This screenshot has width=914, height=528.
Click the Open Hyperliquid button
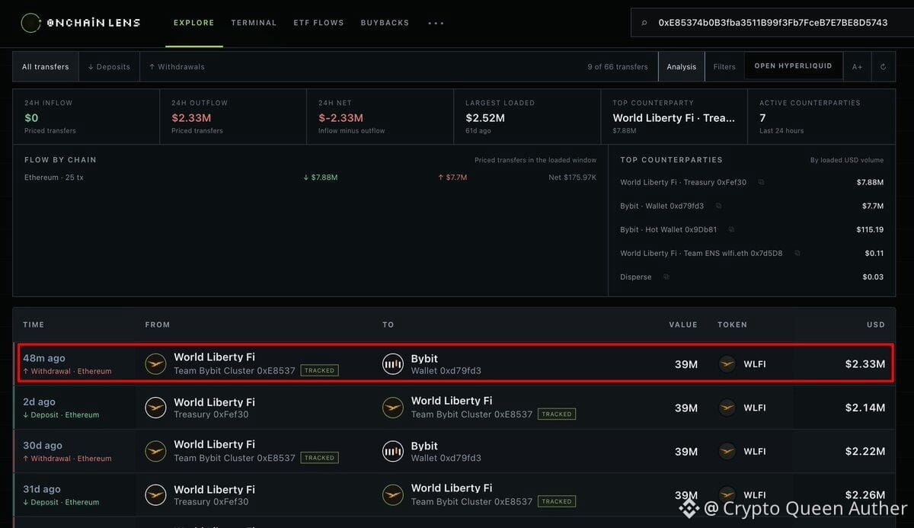(x=793, y=66)
